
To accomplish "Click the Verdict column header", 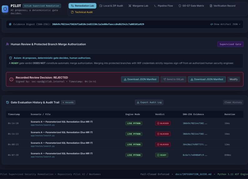I will pyautogui.click(x=160, y=114).
